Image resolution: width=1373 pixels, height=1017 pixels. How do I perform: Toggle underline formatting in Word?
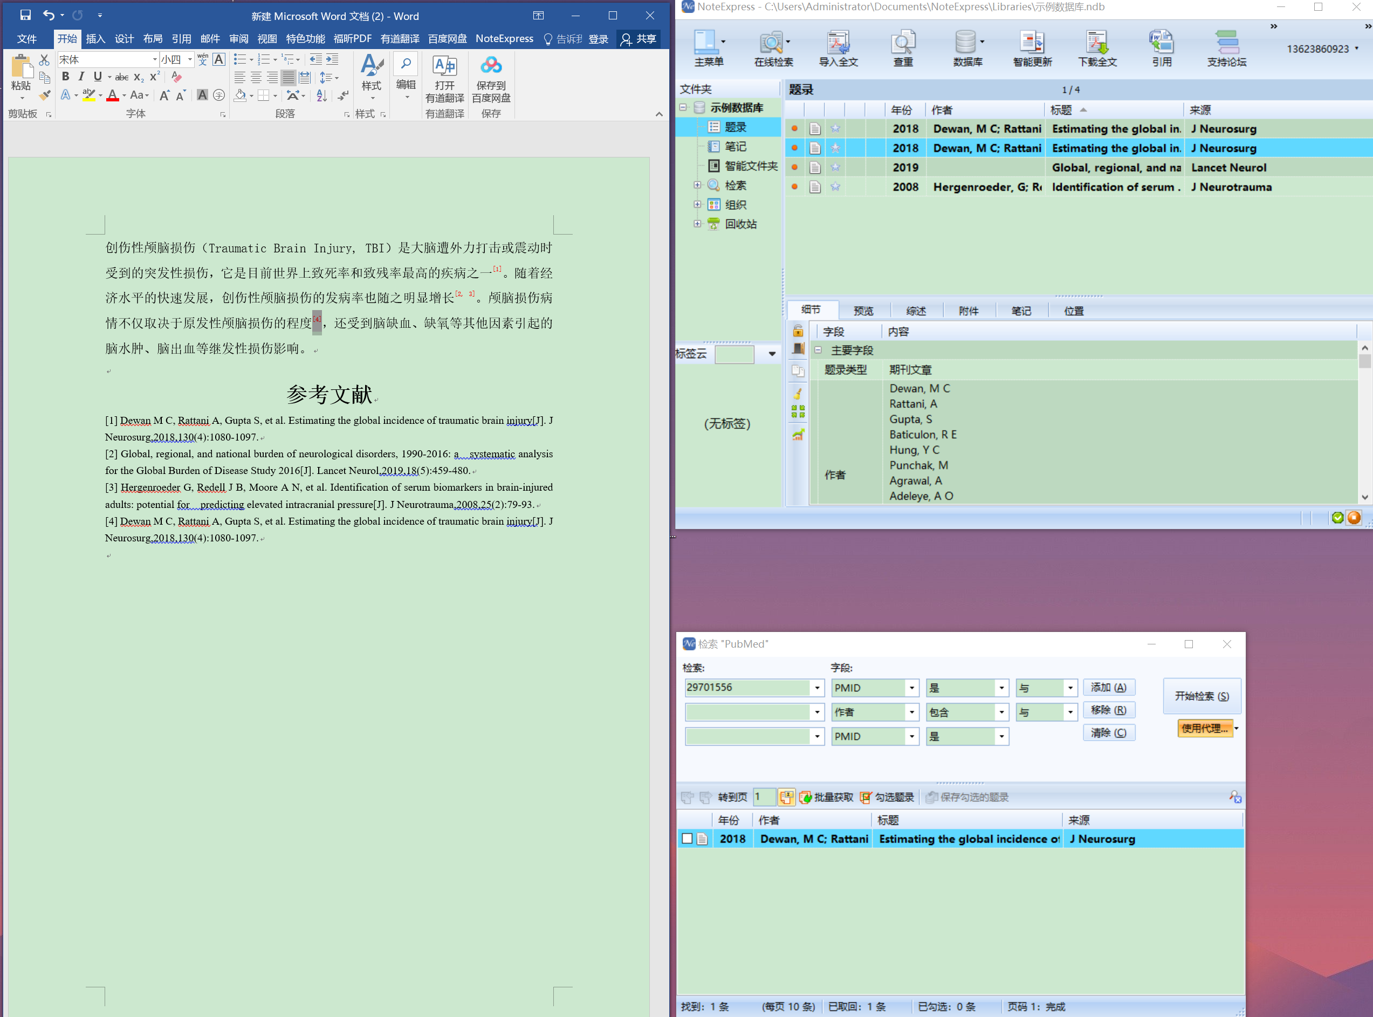click(x=97, y=77)
